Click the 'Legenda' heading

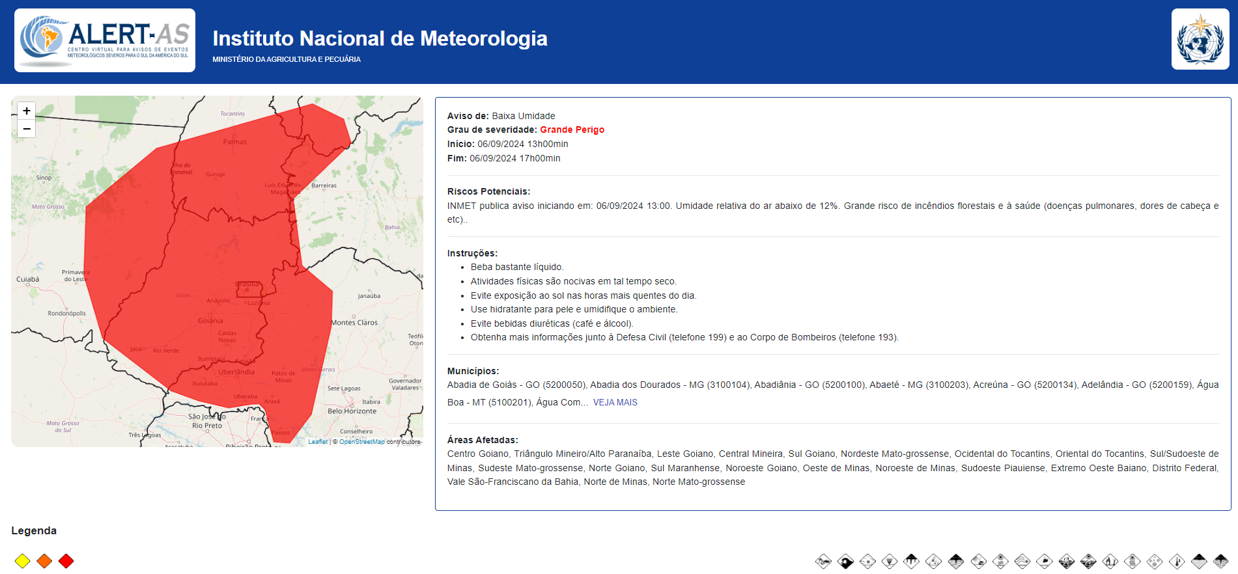coord(34,530)
